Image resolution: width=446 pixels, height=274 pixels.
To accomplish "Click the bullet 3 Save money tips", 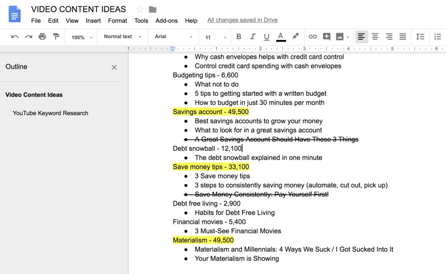I will tap(222, 176).
